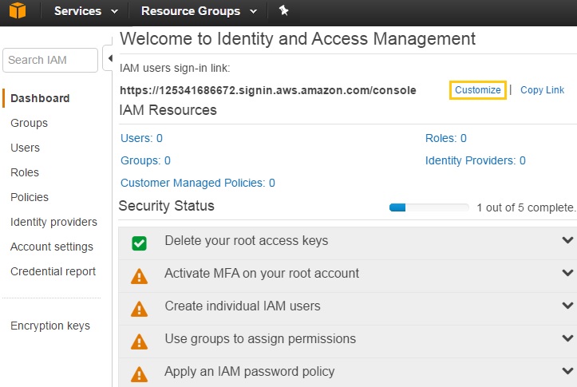Screen dimensions: 577x387
Task: Click the Use groups to assign permissions text
Action: (x=260, y=339)
